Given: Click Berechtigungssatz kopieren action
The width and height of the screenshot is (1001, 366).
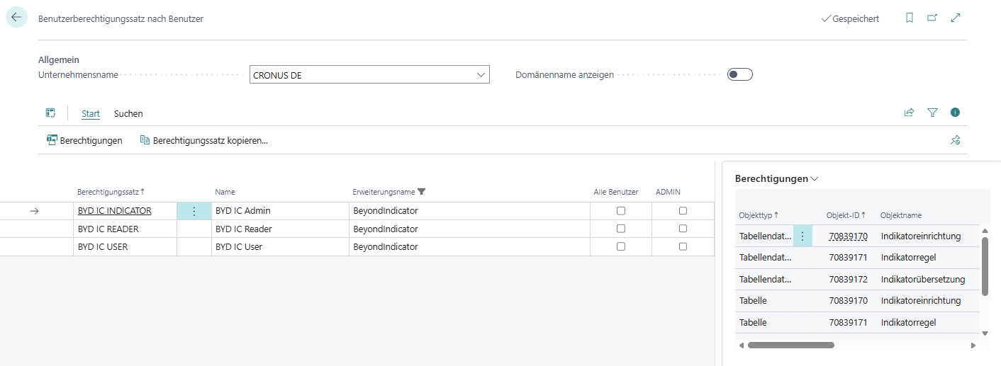Looking at the screenshot, I should (203, 140).
